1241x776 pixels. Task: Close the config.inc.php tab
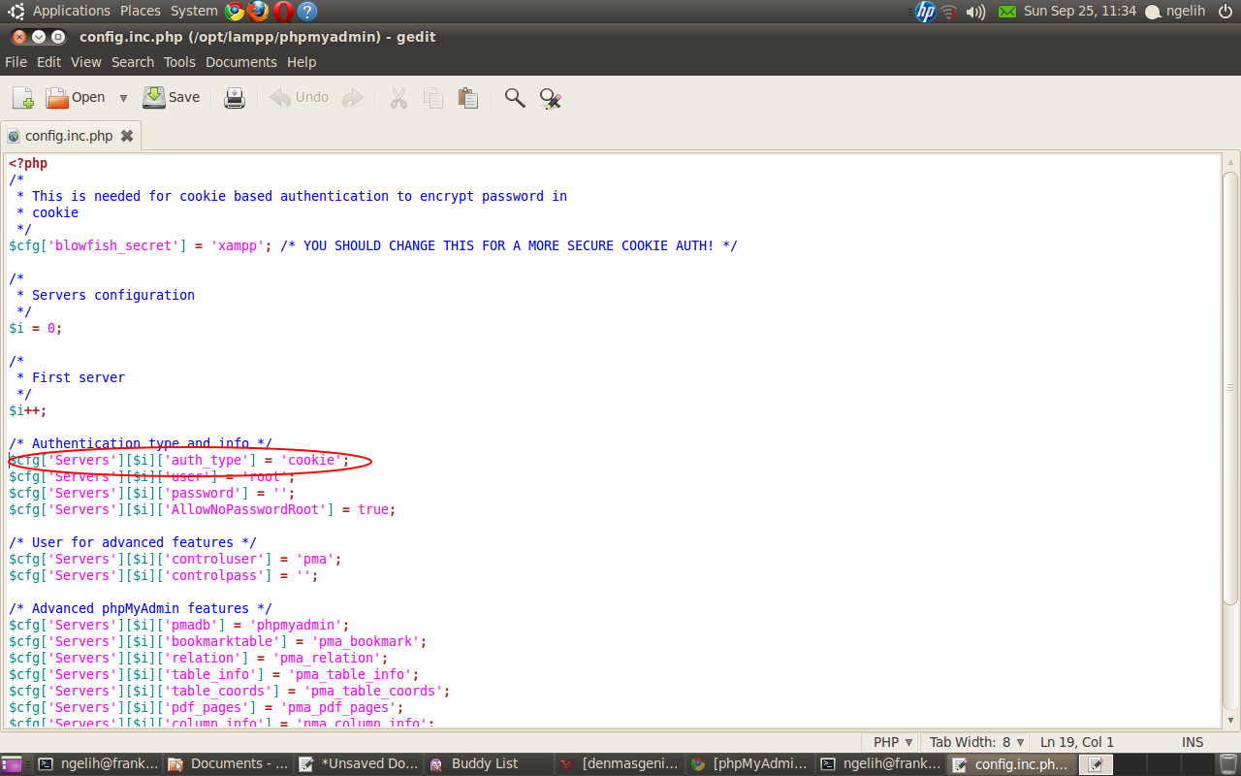click(126, 136)
